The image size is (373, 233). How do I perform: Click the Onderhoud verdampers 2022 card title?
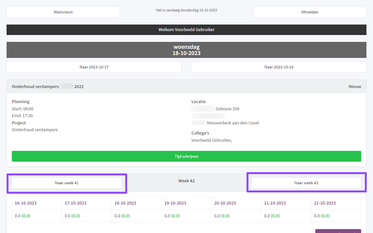tap(48, 87)
